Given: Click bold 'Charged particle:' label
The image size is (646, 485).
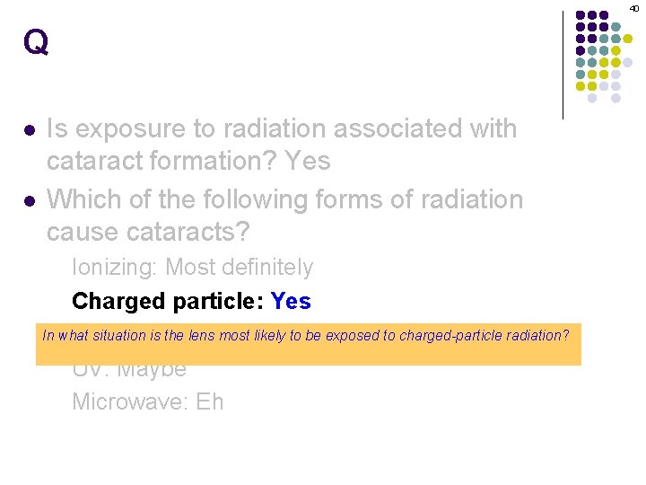Looking at the screenshot, I should (168, 302).
